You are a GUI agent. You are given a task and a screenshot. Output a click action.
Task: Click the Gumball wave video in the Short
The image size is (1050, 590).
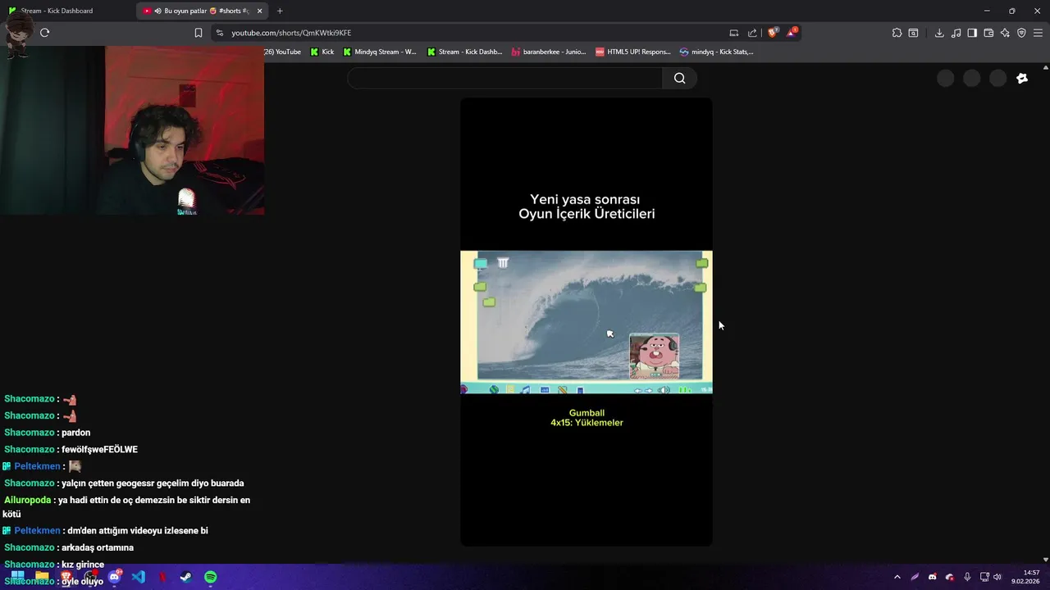586,322
